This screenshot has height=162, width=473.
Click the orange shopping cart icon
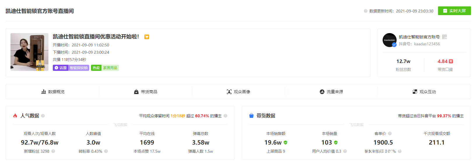(147, 37)
